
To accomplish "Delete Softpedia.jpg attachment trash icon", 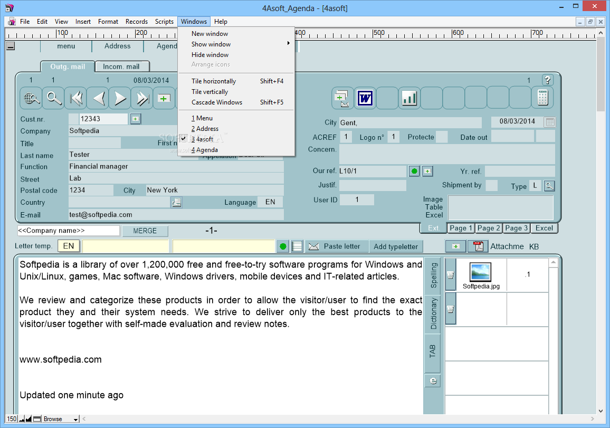I will (451, 275).
